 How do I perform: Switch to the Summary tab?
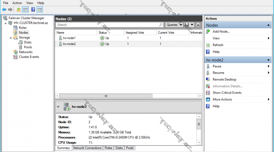pos(63,148)
